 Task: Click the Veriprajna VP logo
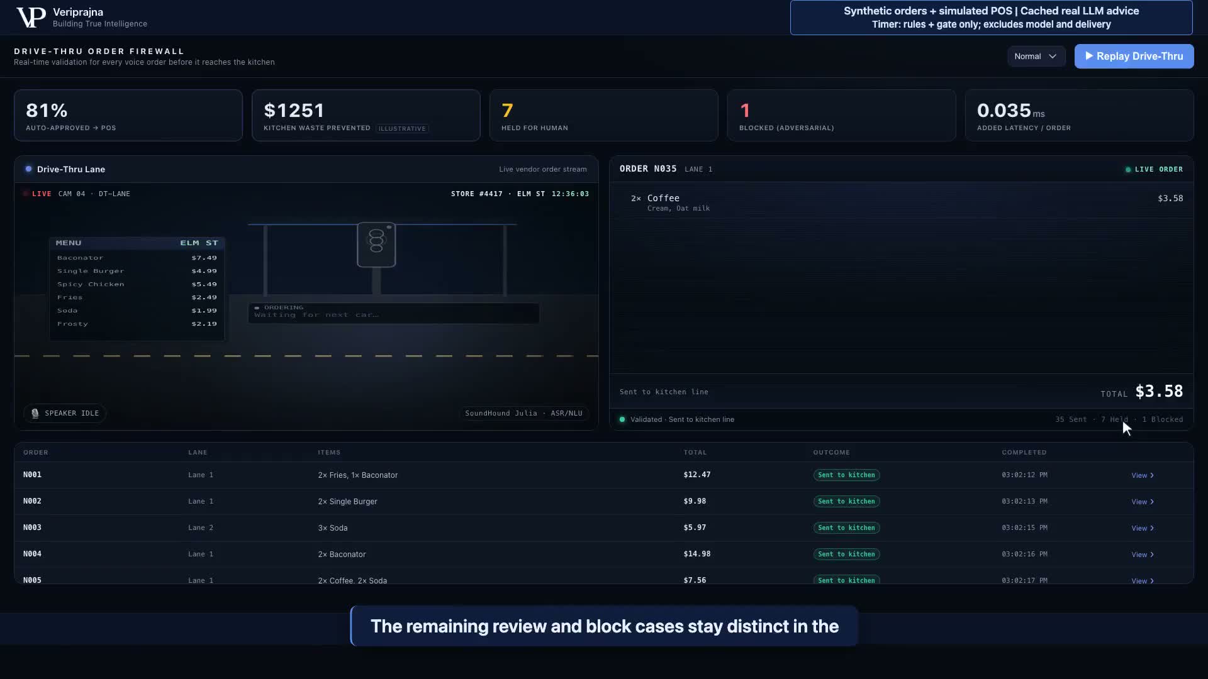[x=31, y=18]
